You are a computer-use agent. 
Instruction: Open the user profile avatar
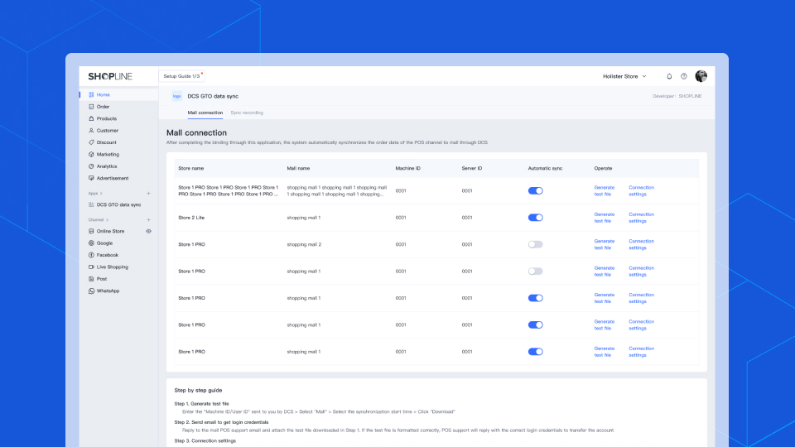(701, 76)
